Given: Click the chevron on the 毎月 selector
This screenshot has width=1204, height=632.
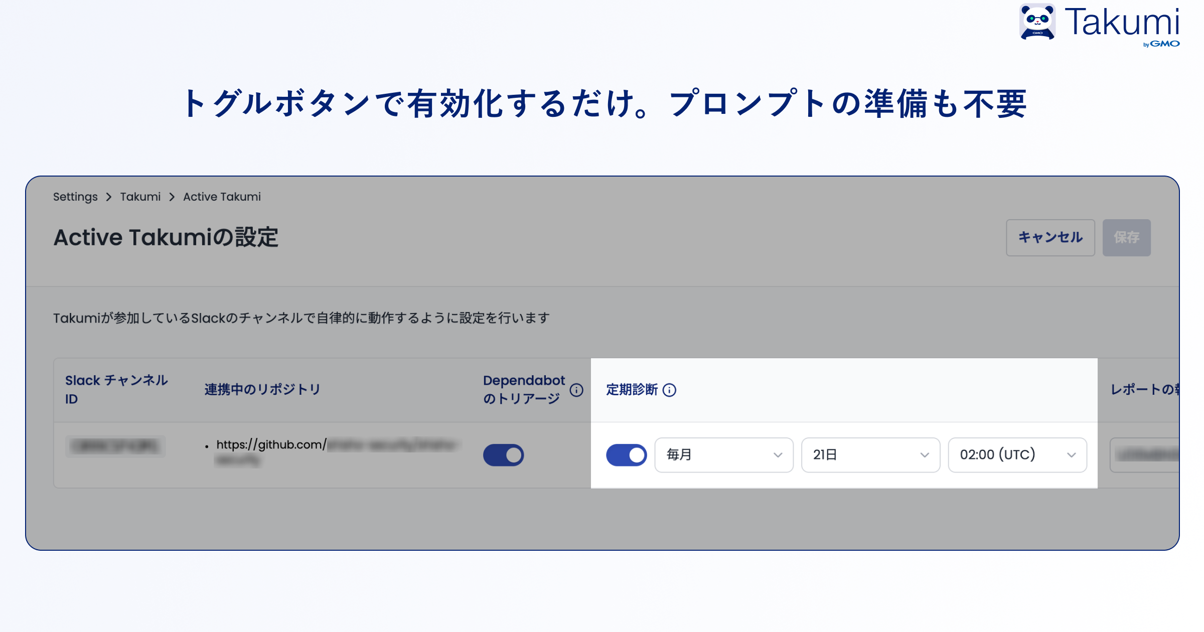Looking at the screenshot, I should 777,455.
